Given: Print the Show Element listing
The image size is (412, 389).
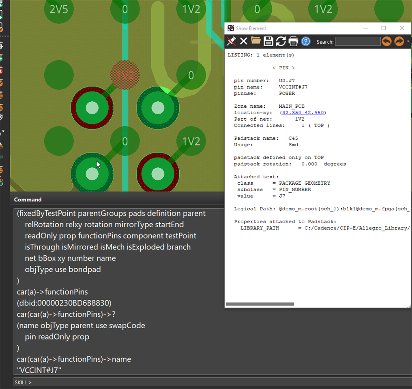Looking at the screenshot, I should click(293, 41).
